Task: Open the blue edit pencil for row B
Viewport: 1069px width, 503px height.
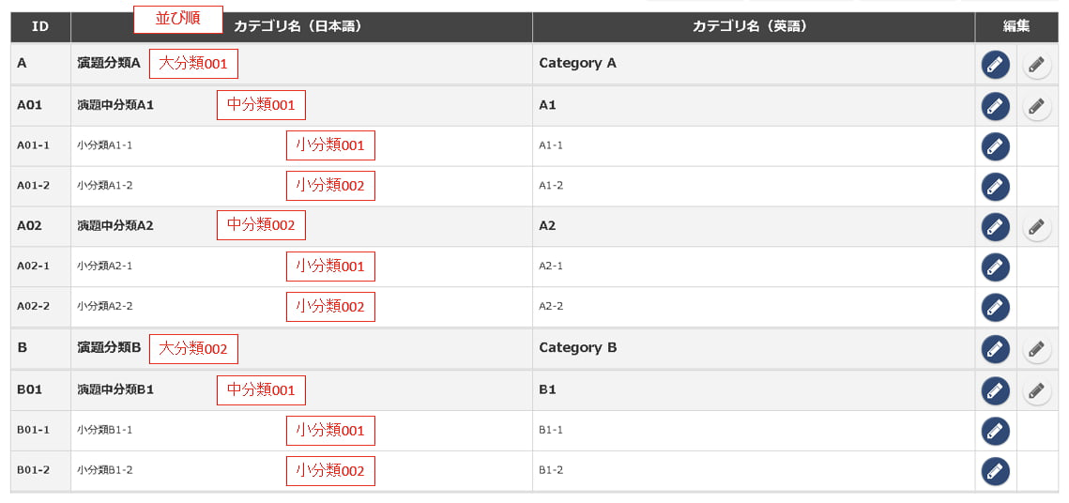Action: coord(995,349)
